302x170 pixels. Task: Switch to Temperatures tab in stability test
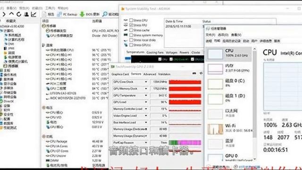pyautogui.click(x=135, y=52)
